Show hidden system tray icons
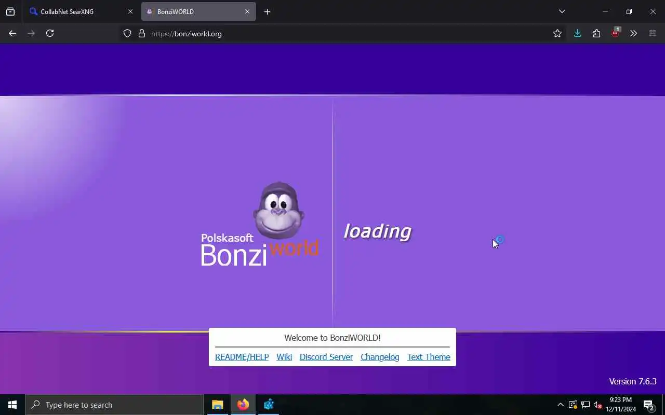This screenshot has height=415, width=665. (560, 405)
